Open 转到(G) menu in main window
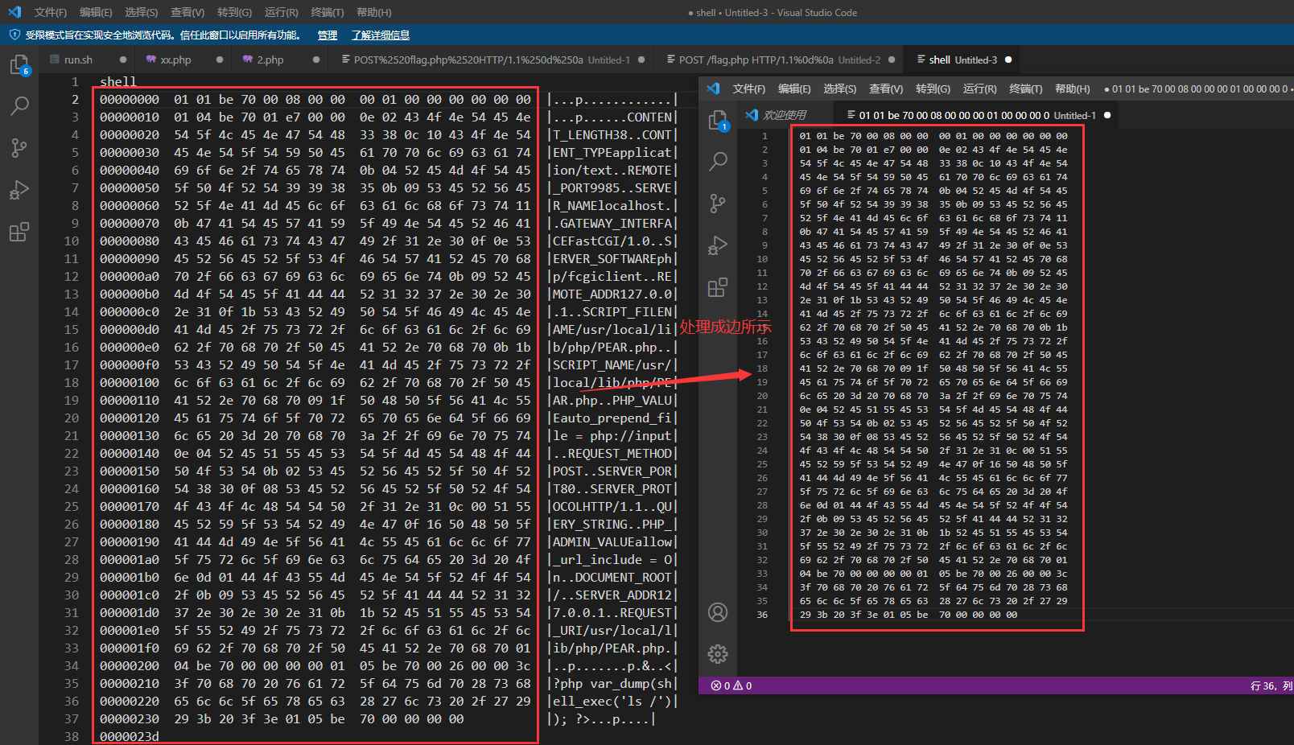The width and height of the screenshot is (1294, 745). pyautogui.click(x=234, y=12)
